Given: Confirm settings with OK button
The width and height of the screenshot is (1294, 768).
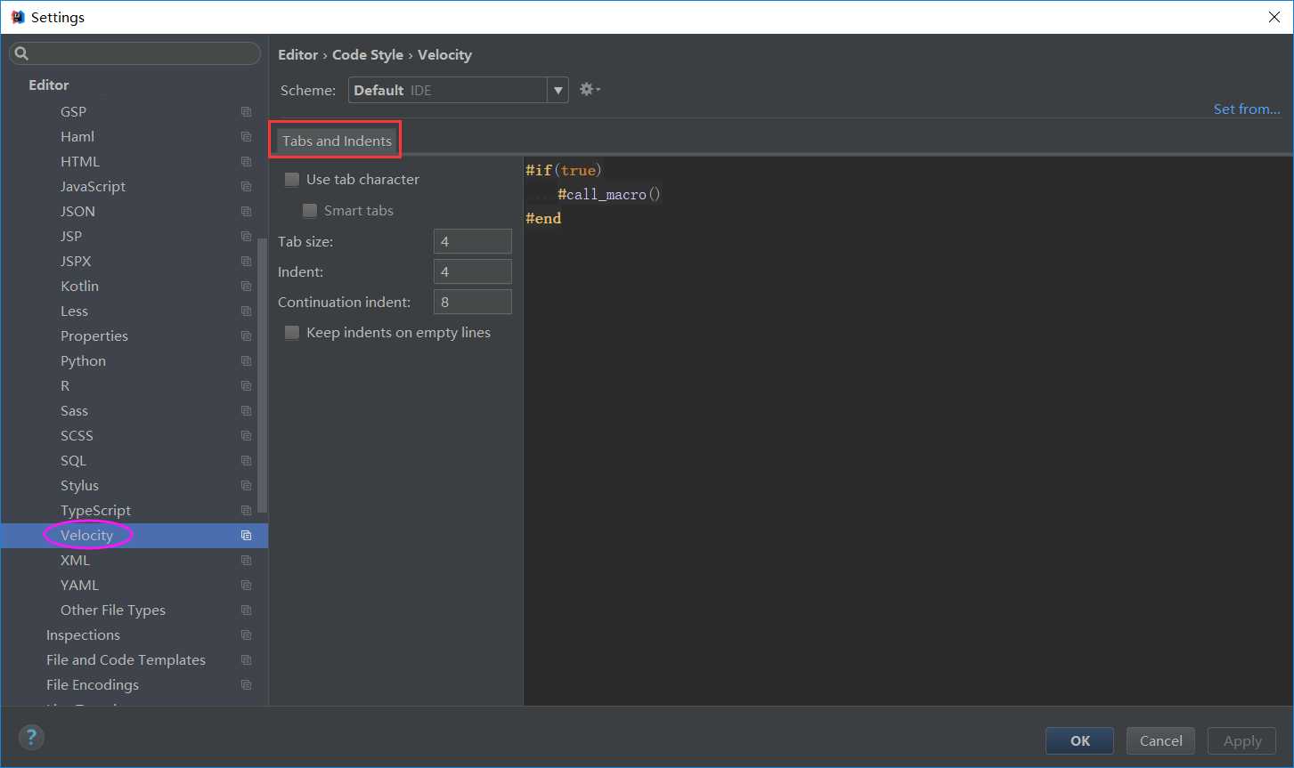Looking at the screenshot, I should click(x=1080, y=740).
